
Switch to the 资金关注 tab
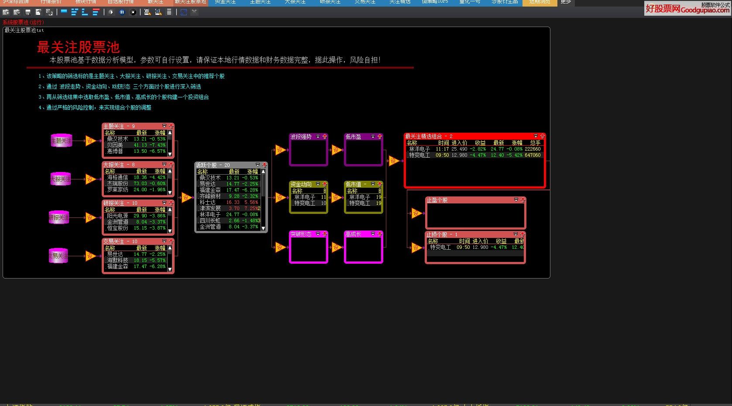[x=225, y=2]
